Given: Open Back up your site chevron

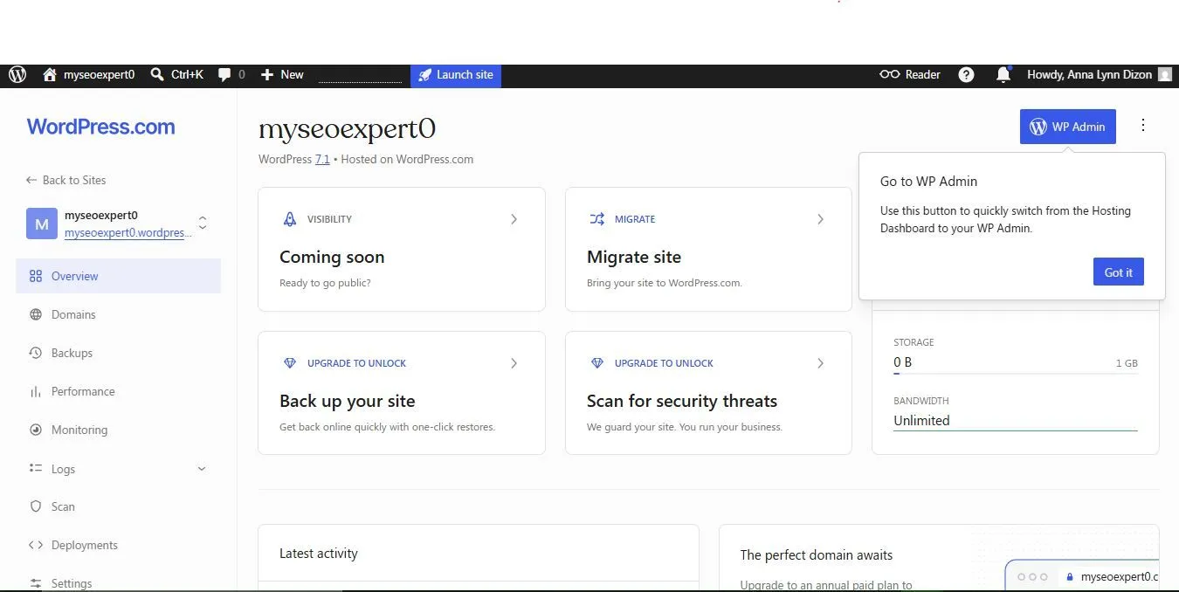Looking at the screenshot, I should pyautogui.click(x=514, y=363).
